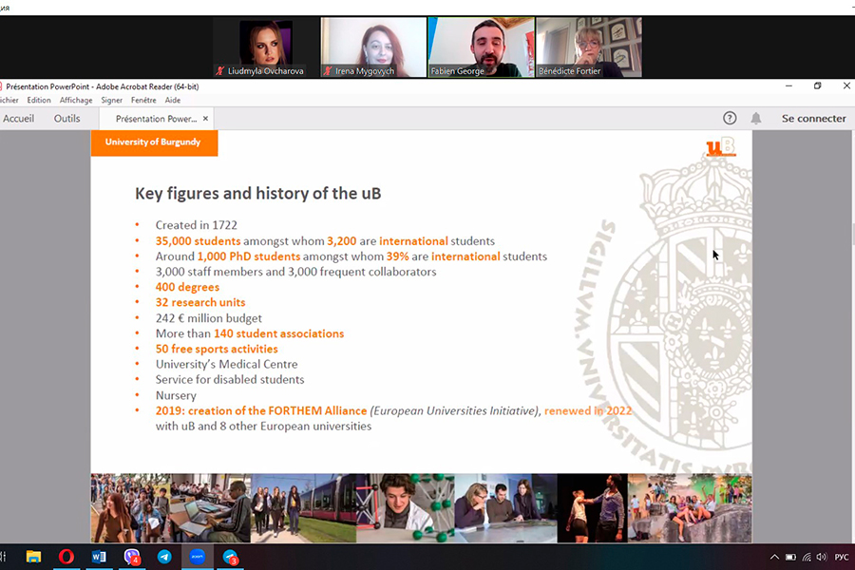Click the molecule model photo in strip
This screenshot has height=570, width=855.
406,508
